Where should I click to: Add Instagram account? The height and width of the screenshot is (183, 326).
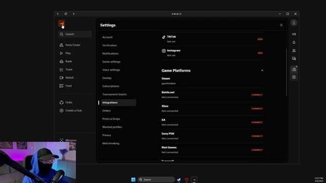260,53
